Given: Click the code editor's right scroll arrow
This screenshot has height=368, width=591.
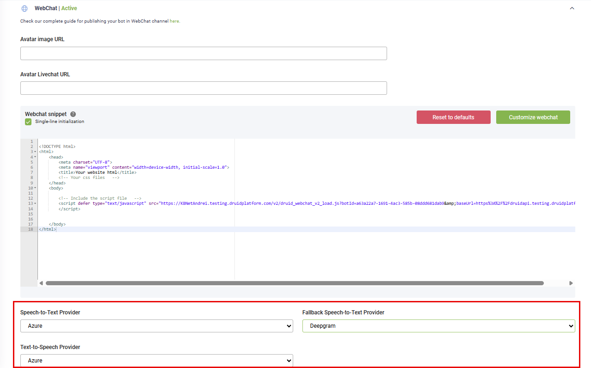Looking at the screenshot, I should [x=571, y=283].
